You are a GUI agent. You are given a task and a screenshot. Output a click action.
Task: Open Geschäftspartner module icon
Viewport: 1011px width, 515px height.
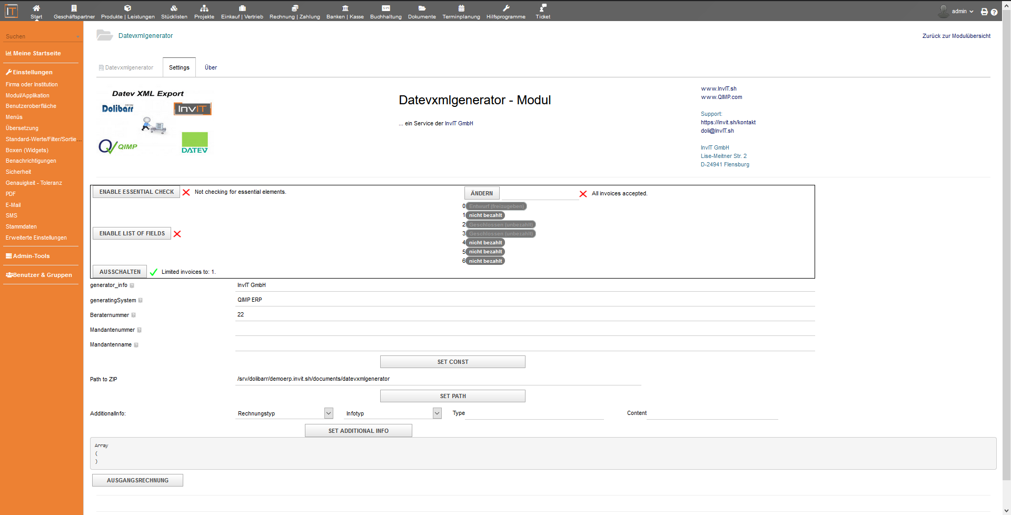point(74,8)
